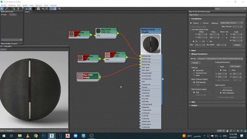Select the arrow selection tool in toolbar
Screen dimensions: 247x139
[2, 9]
